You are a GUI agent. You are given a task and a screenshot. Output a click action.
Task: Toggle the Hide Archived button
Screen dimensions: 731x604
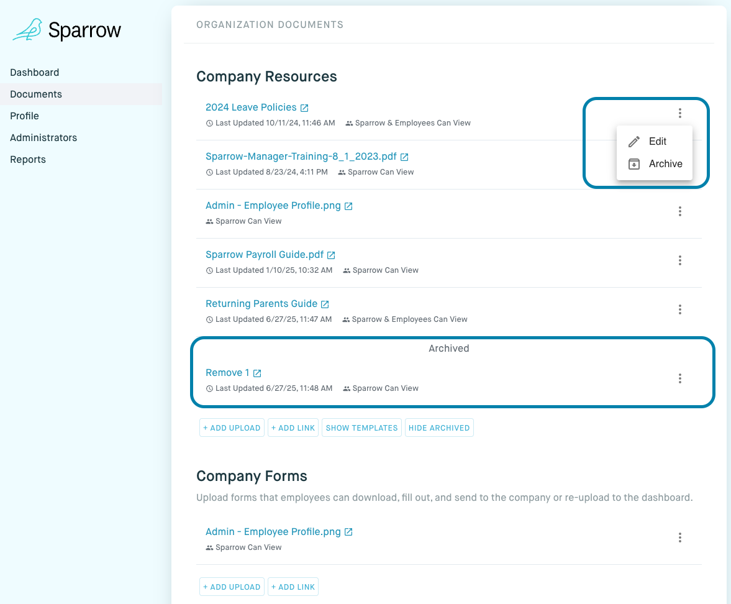pos(439,428)
